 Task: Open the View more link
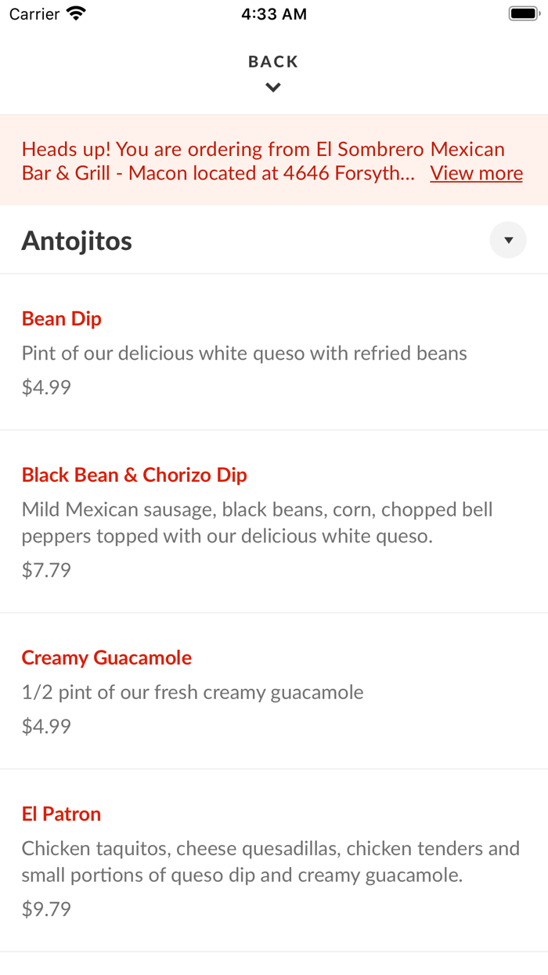[x=476, y=173]
